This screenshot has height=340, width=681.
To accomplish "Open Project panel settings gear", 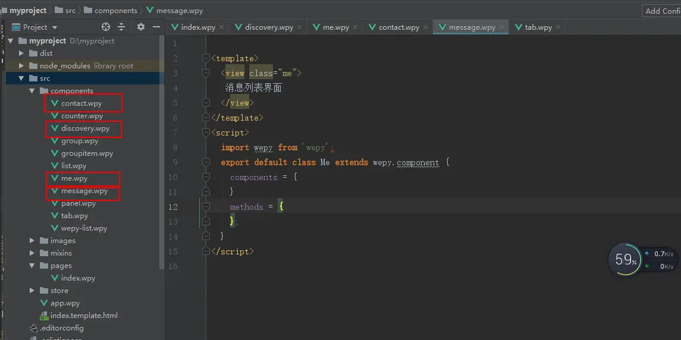I will pos(141,27).
